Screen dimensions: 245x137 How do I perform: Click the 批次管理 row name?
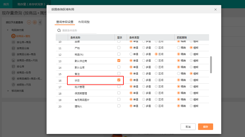click(80, 87)
